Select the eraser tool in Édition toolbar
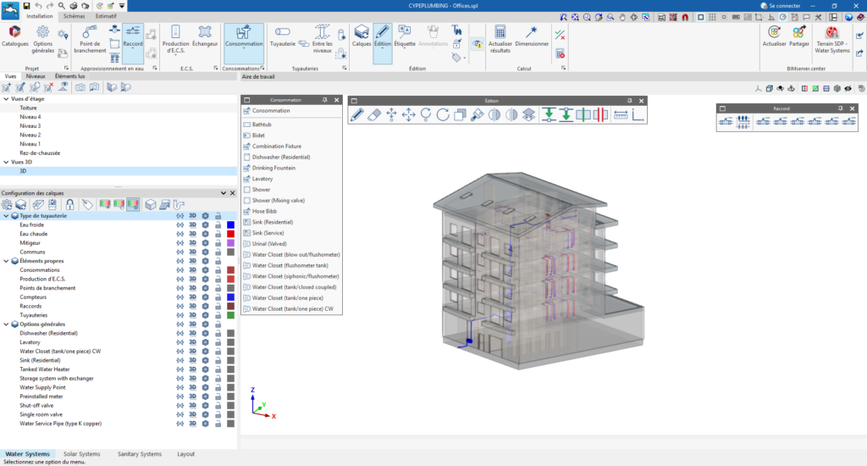Image resolution: width=867 pixels, height=466 pixels. pyautogui.click(x=373, y=114)
